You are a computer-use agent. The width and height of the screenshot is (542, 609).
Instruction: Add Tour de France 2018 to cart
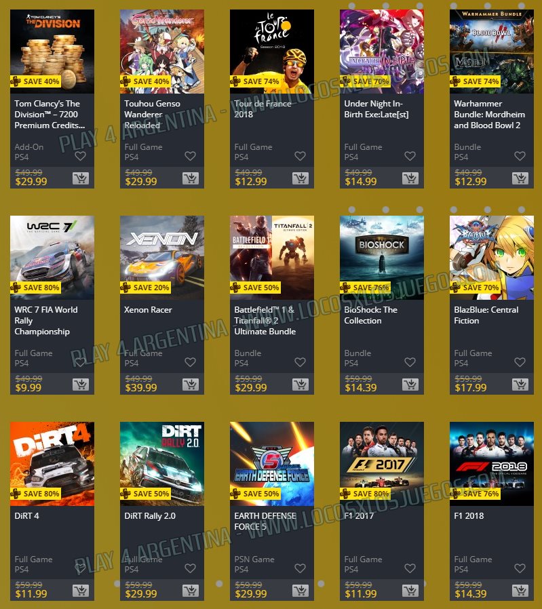[x=301, y=178]
